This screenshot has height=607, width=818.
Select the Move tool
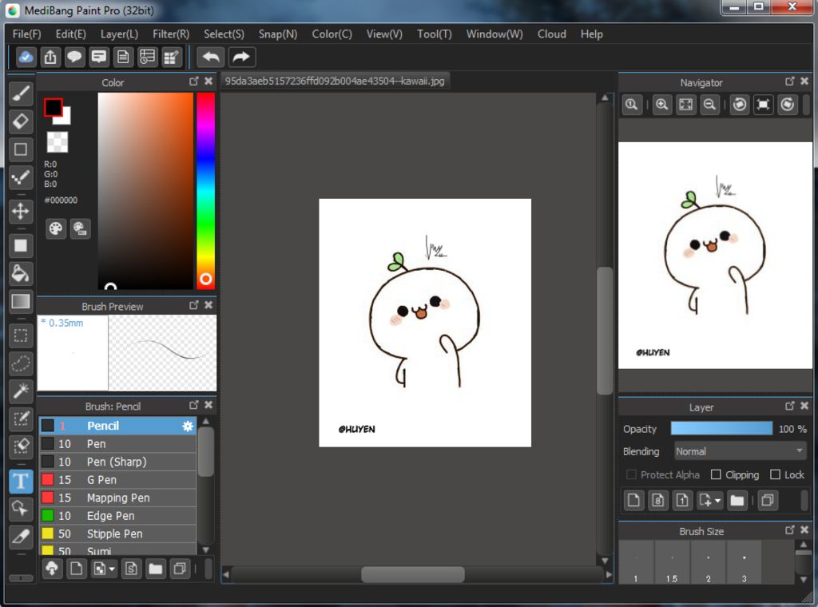(21, 211)
